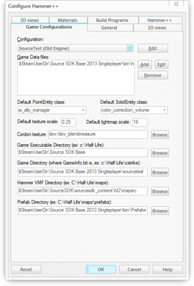
Task: Open the Materials tab
Action: click(x=68, y=20)
